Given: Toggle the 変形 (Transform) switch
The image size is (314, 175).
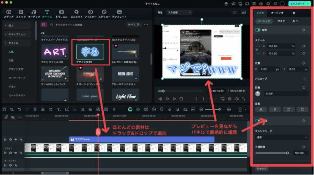Looking at the screenshot, I should click(x=258, y=30).
